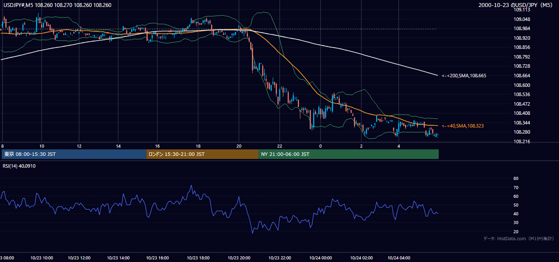Click the '2000-10-23 のUSD/JPY (M5)' chart title

pyautogui.click(x=516, y=5)
